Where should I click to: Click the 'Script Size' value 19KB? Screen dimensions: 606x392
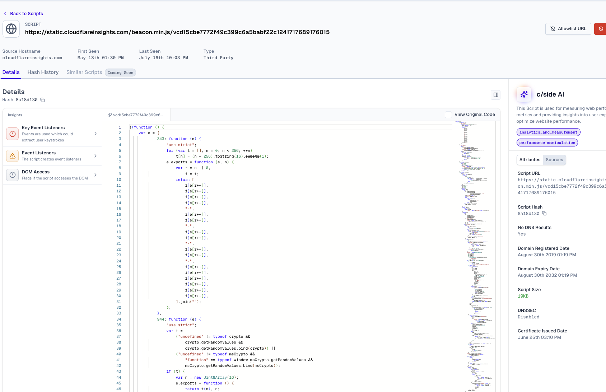coord(523,296)
